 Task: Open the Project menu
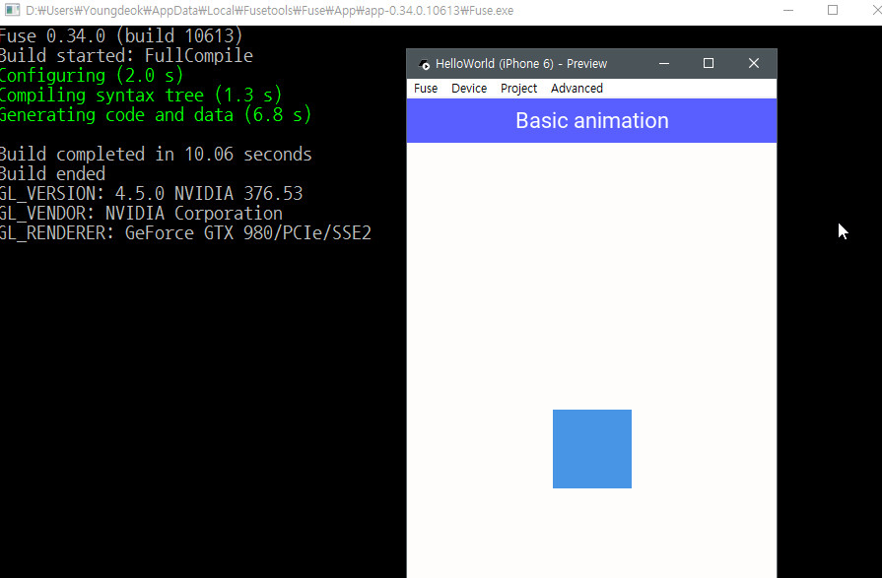pyautogui.click(x=518, y=89)
